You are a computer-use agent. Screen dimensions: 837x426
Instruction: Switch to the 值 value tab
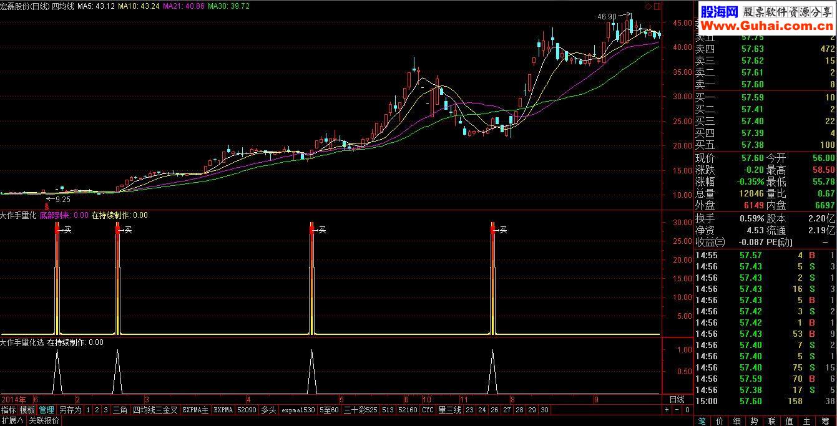tap(789, 421)
